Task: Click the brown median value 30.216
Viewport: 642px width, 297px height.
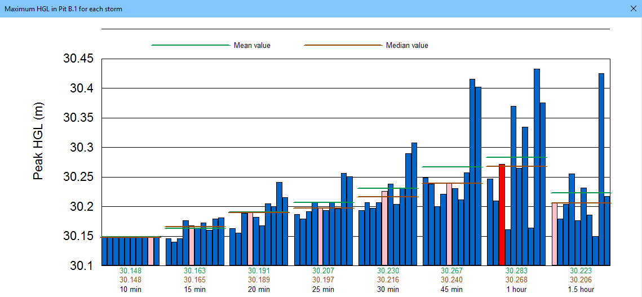Action: [387, 280]
